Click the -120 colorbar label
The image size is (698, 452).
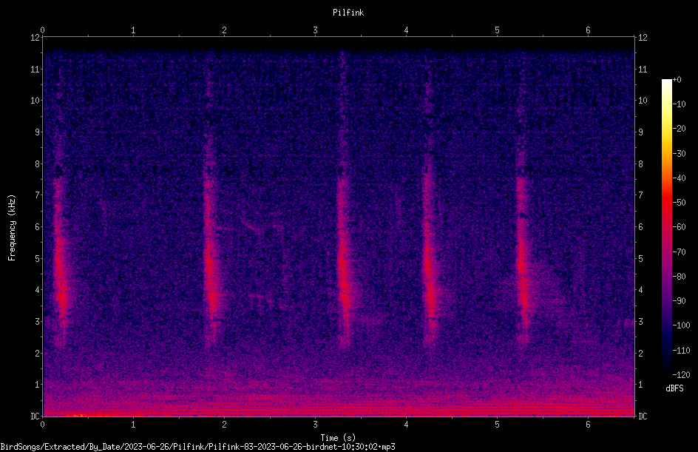coord(681,375)
